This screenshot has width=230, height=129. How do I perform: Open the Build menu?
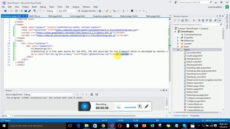(34, 7)
